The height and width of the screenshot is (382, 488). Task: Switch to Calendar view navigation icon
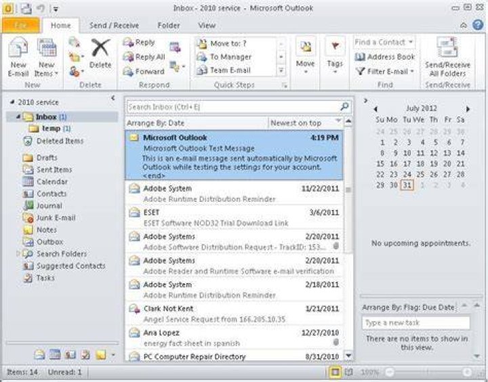(55, 355)
